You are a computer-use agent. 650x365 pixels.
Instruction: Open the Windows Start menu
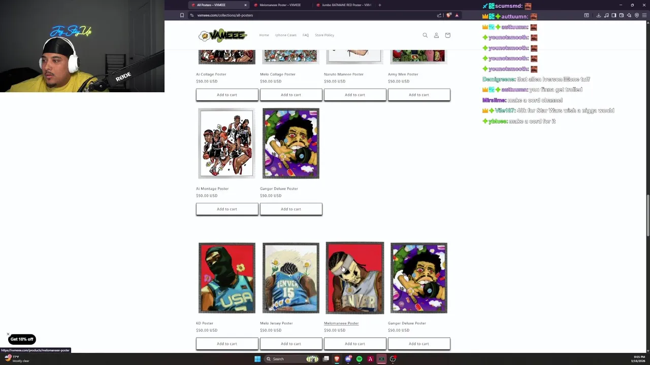(257, 359)
